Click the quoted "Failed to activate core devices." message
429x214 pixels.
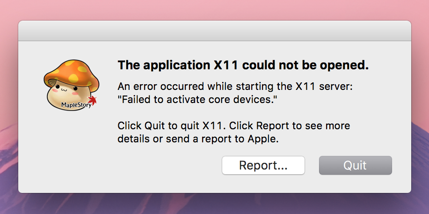[195, 99]
